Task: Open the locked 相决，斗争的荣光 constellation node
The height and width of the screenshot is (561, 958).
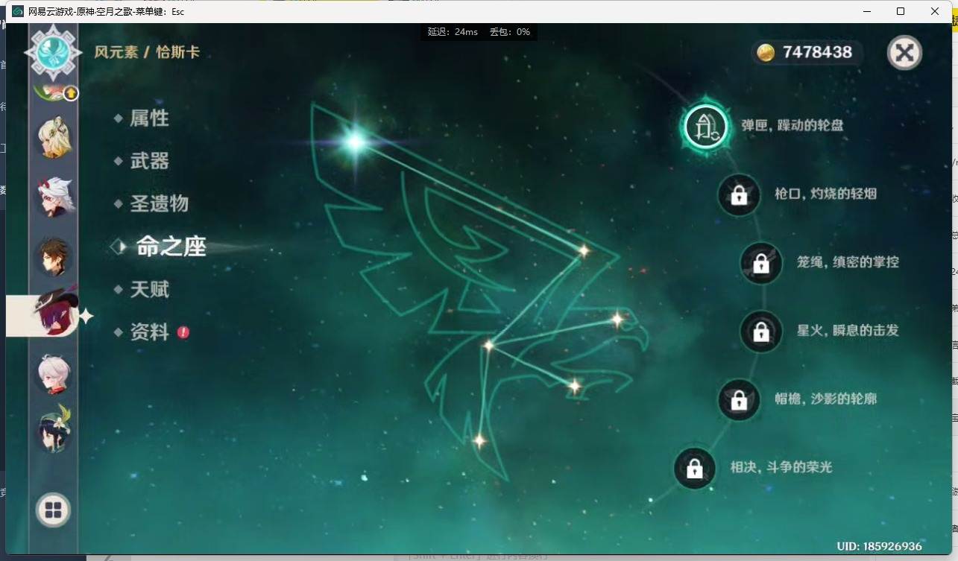Action: [695, 469]
